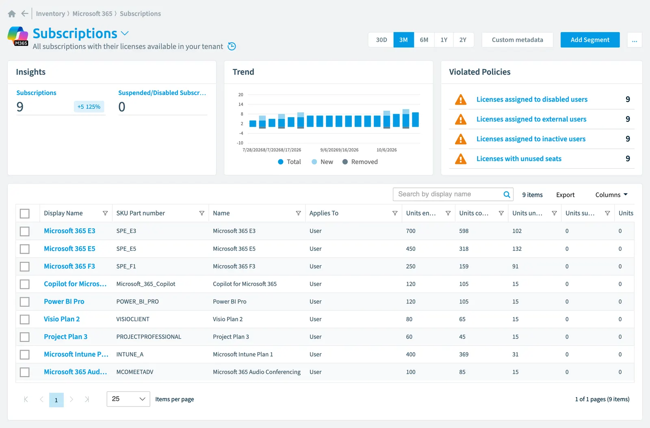Open the Columns dropdown

611,195
